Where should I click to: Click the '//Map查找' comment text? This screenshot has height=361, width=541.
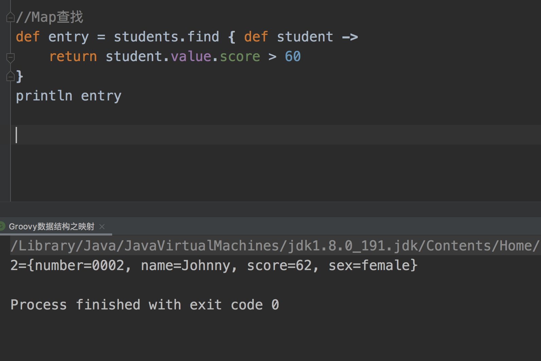click(50, 17)
